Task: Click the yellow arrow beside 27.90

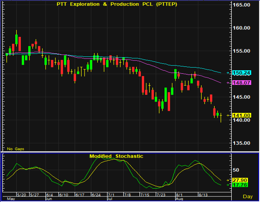Action: pyautogui.click(x=228, y=180)
